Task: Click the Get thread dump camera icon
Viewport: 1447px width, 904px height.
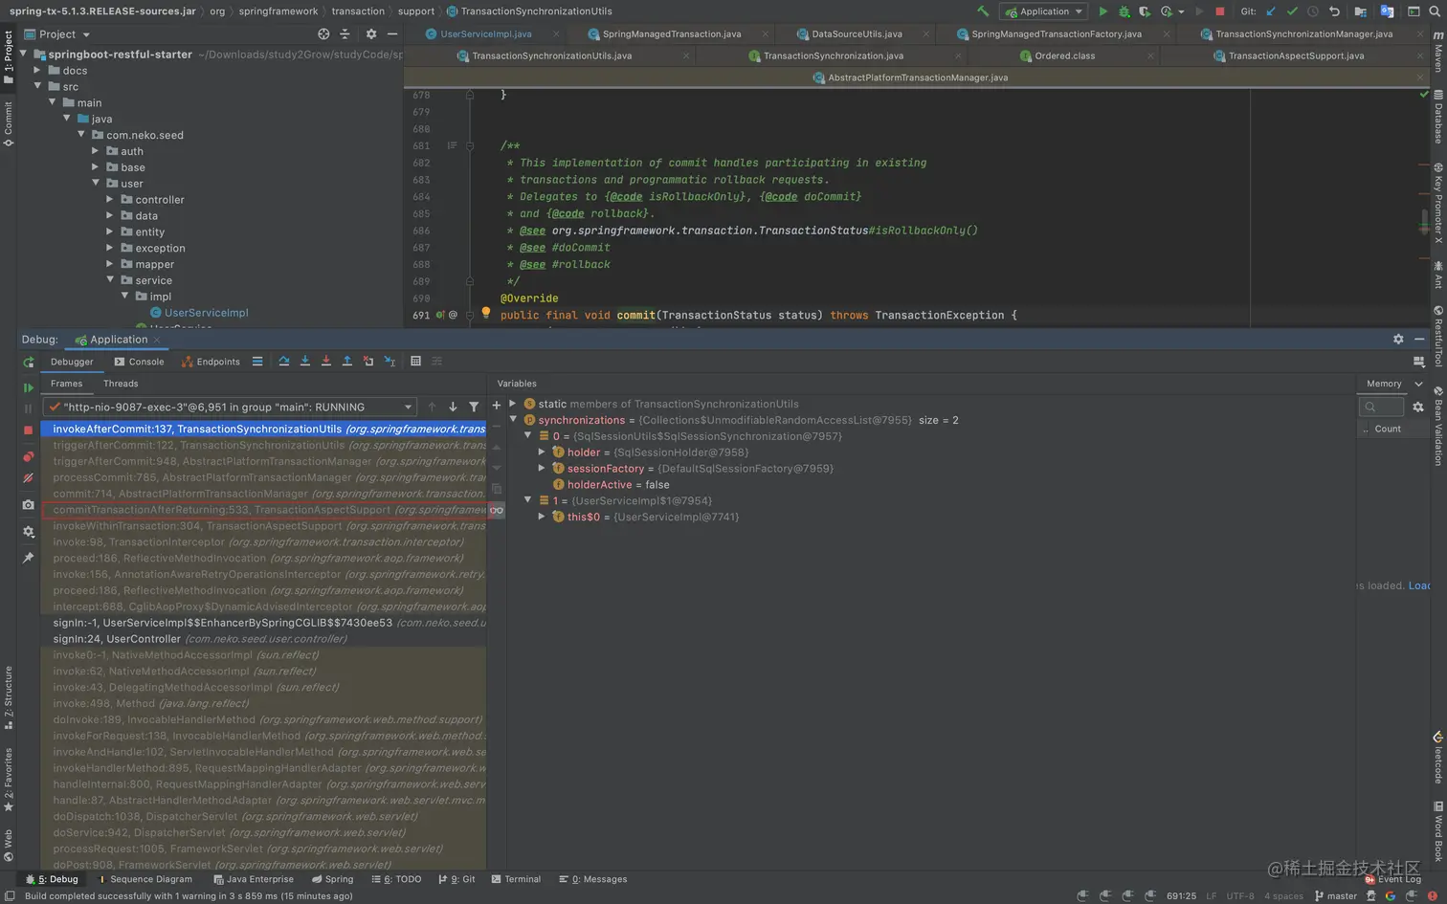Action: point(28,504)
